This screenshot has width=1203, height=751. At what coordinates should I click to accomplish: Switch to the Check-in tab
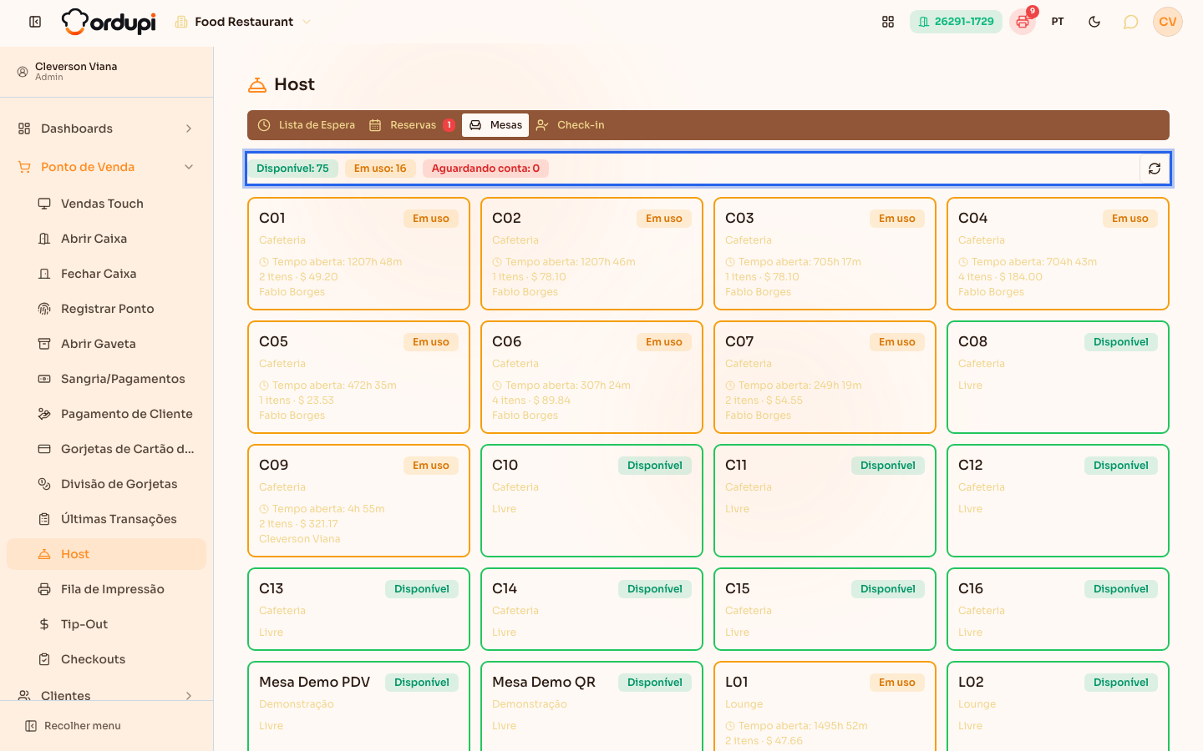[571, 125]
